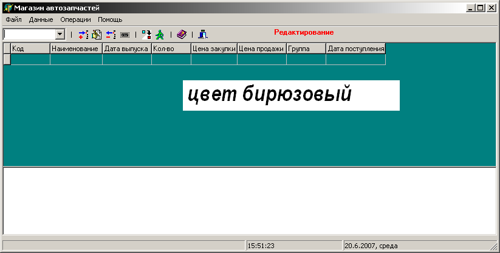500x253 pixels.
Task: Click the Цена продажи column header
Action: tap(261, 49)
